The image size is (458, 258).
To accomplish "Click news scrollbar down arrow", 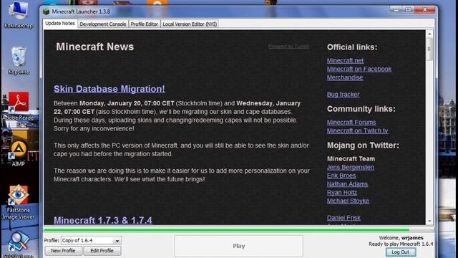I will 429,221.
